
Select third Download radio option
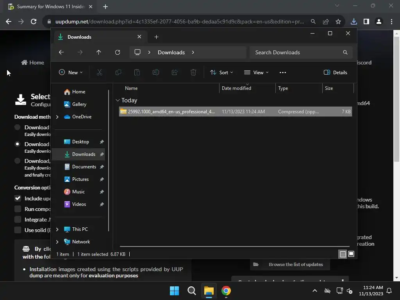(17, 161)
